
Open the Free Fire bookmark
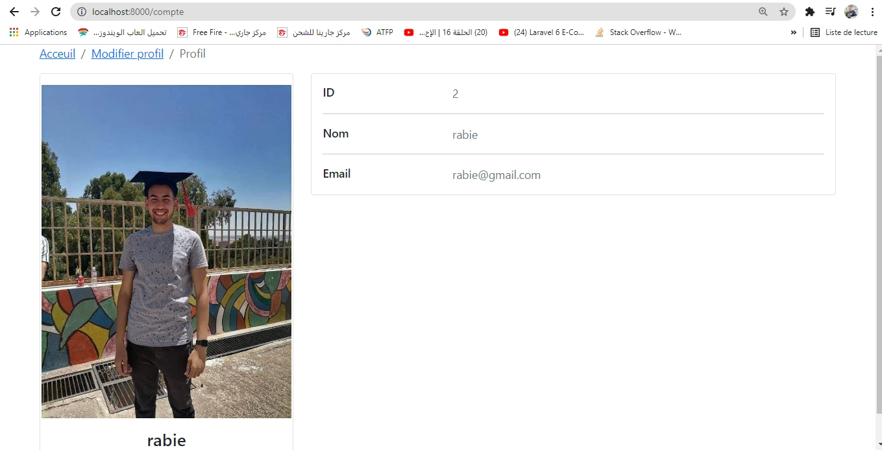click(222, 32)
